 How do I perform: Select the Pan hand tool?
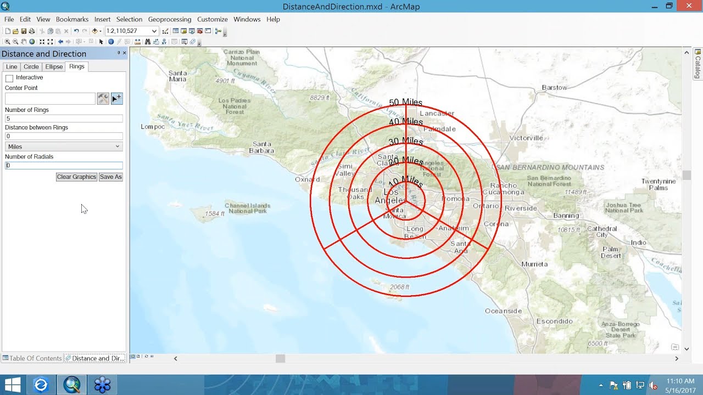(x=24, y=42)
